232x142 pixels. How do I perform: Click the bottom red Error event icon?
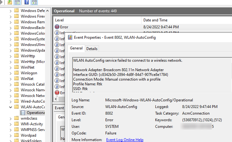point(57,93)
